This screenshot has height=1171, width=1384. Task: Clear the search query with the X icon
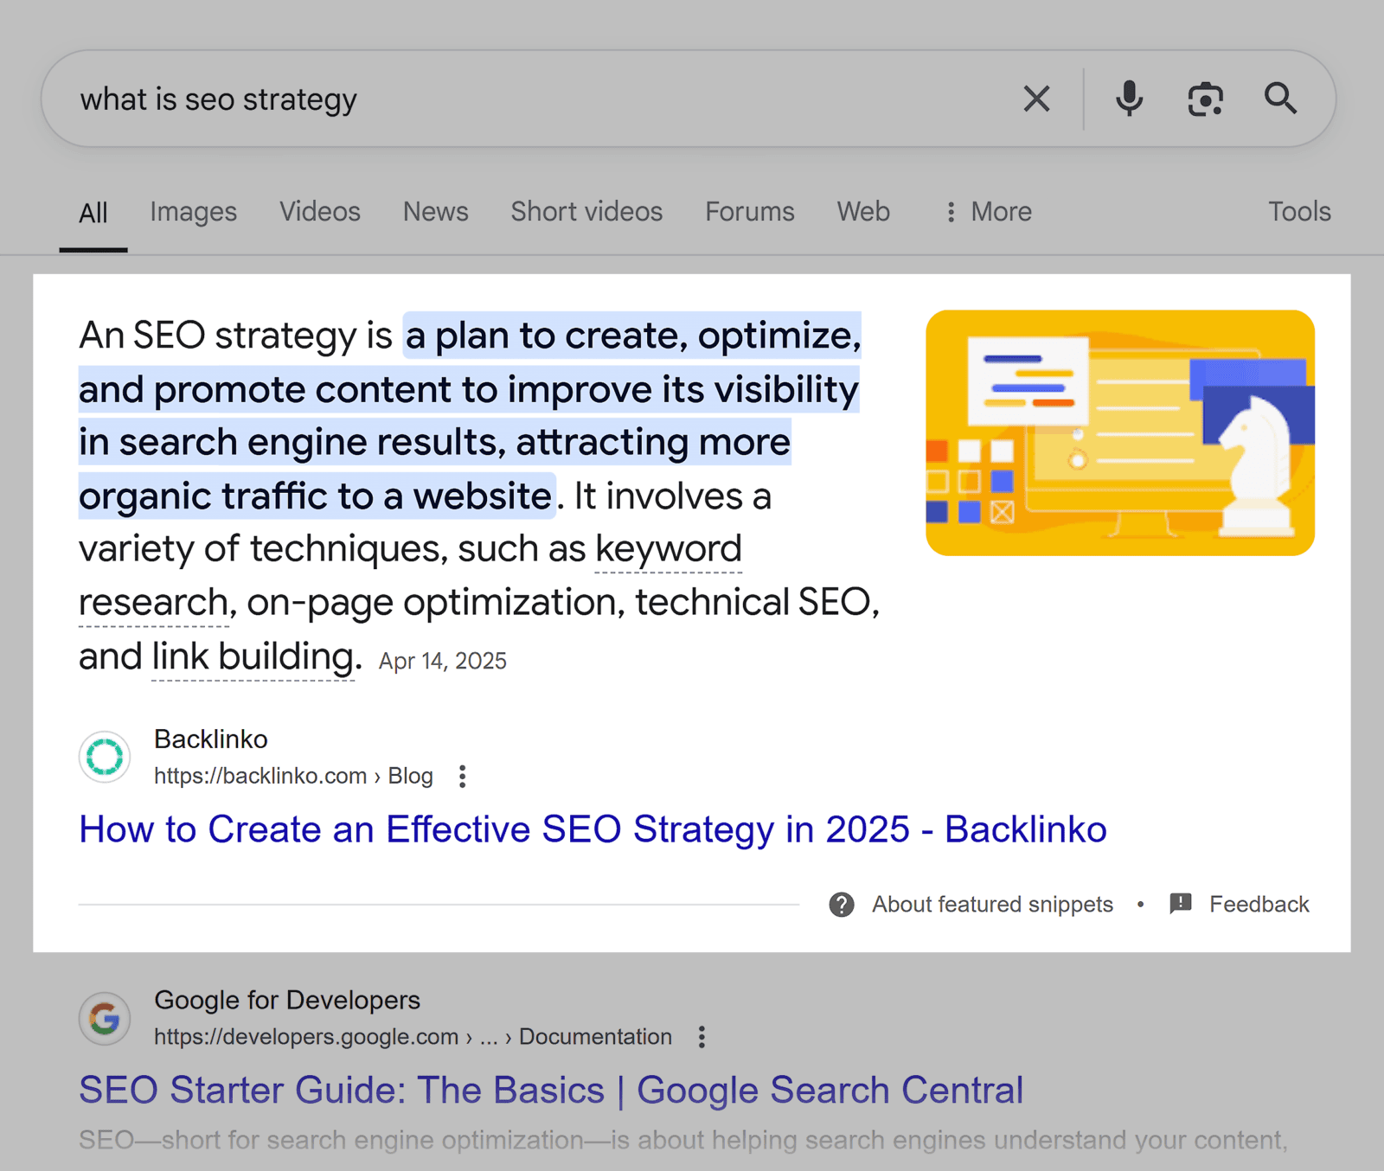tap(1035, 99)
